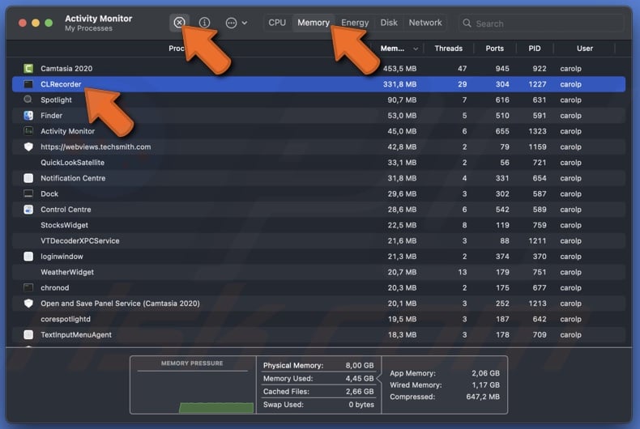The height and width of the screenshot is (429, 640).
Task: Sort by the PID column header
Action: (535, 49)
